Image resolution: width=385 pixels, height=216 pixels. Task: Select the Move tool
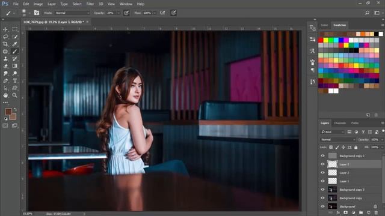click(x=5, y=29)
